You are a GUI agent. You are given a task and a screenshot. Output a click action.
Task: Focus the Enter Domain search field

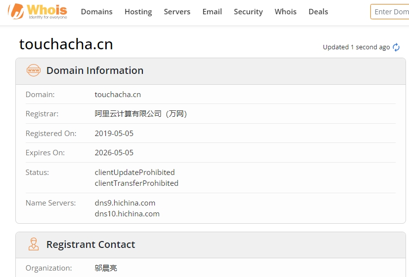pos(391,12)
